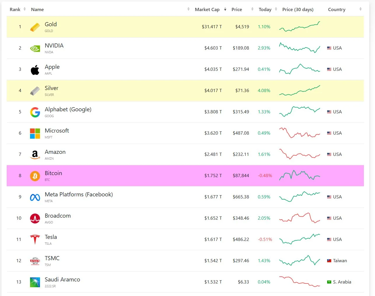Click Broadcom's 2.05% change value
Image resolution: width=375 pixels, height=296 pixels.
(x=264, y=218)
